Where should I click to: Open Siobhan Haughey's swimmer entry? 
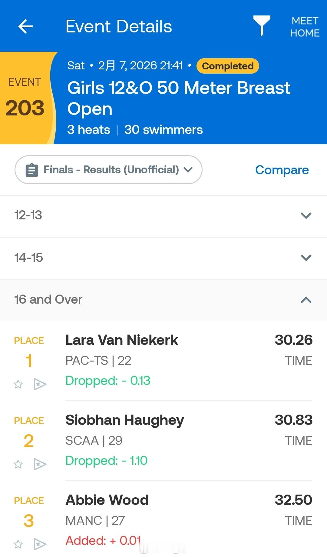[x=125, y=420]
